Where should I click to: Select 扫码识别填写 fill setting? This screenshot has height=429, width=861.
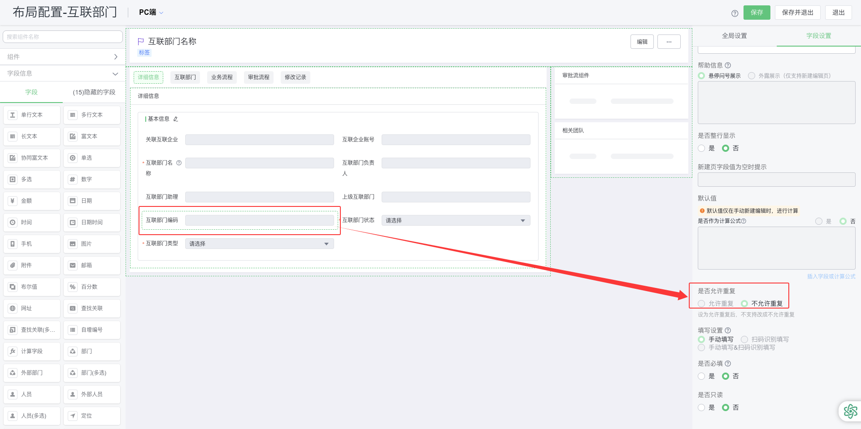[x=744, y=339]
